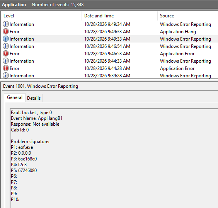Click the P10: line in event description
Image resolution: width=218 pixels, height=208 pixels.
[15, 199]
